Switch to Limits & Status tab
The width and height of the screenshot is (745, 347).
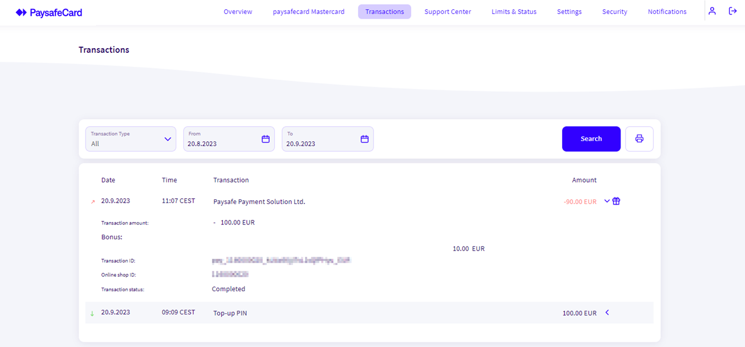tap(514, 12)
